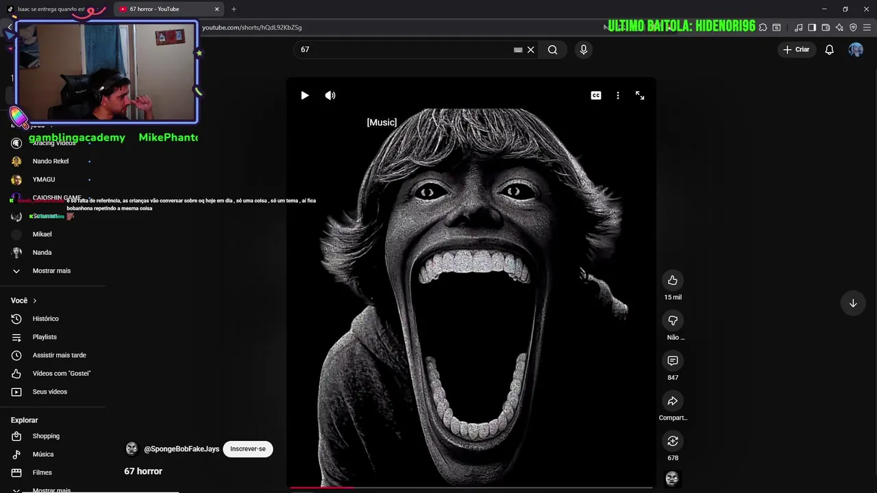Open the @SpongeBobFakeJays channel link

pyautogui.click(x=182, y=449)
